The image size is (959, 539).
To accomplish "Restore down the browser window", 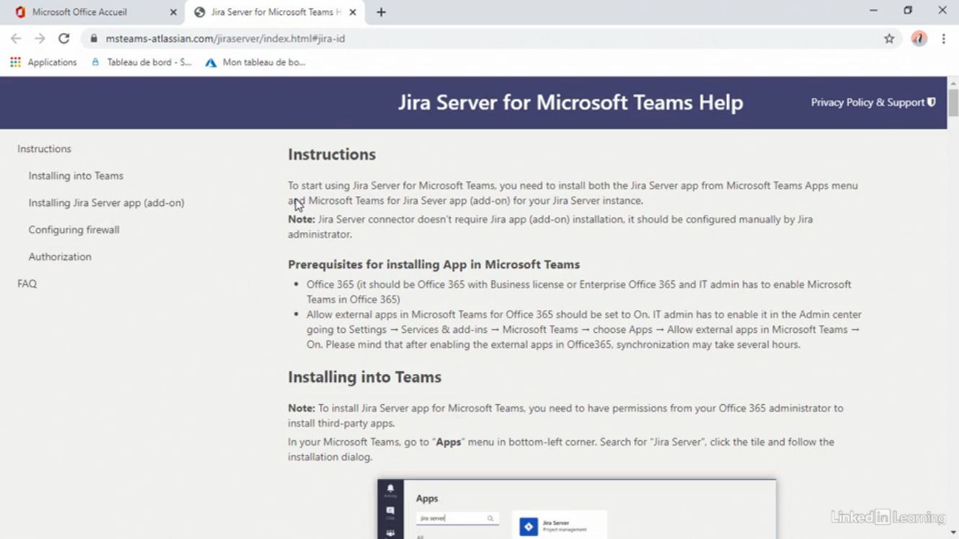I will (x=908, y=11).
